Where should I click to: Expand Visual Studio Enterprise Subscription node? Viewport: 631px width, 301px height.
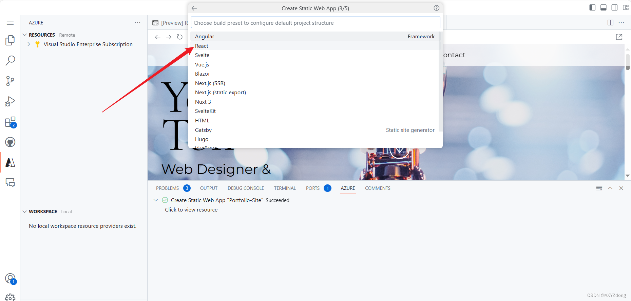point(29,44)
